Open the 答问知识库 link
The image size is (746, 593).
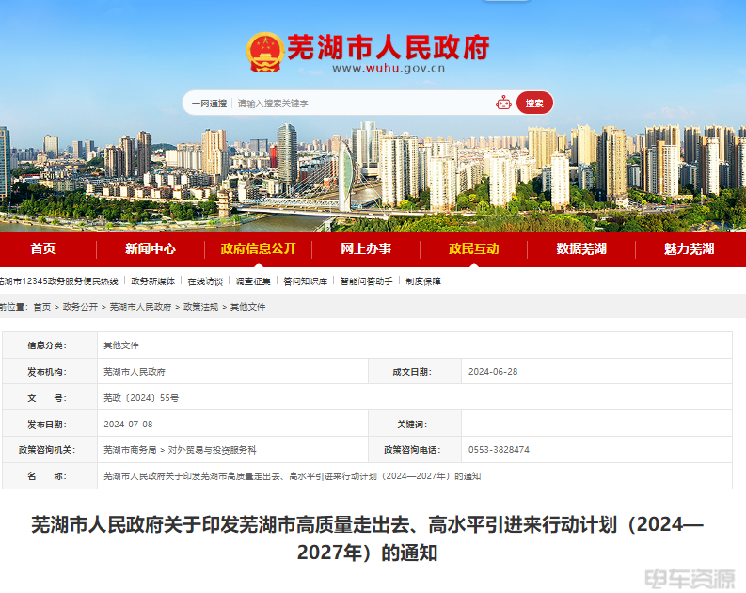coord(305,281)
